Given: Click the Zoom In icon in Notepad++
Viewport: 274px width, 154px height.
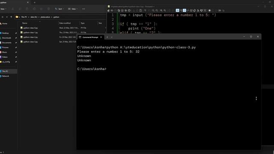Looking at the screenshot, I should pyautogui.click(x=161, y=10).
